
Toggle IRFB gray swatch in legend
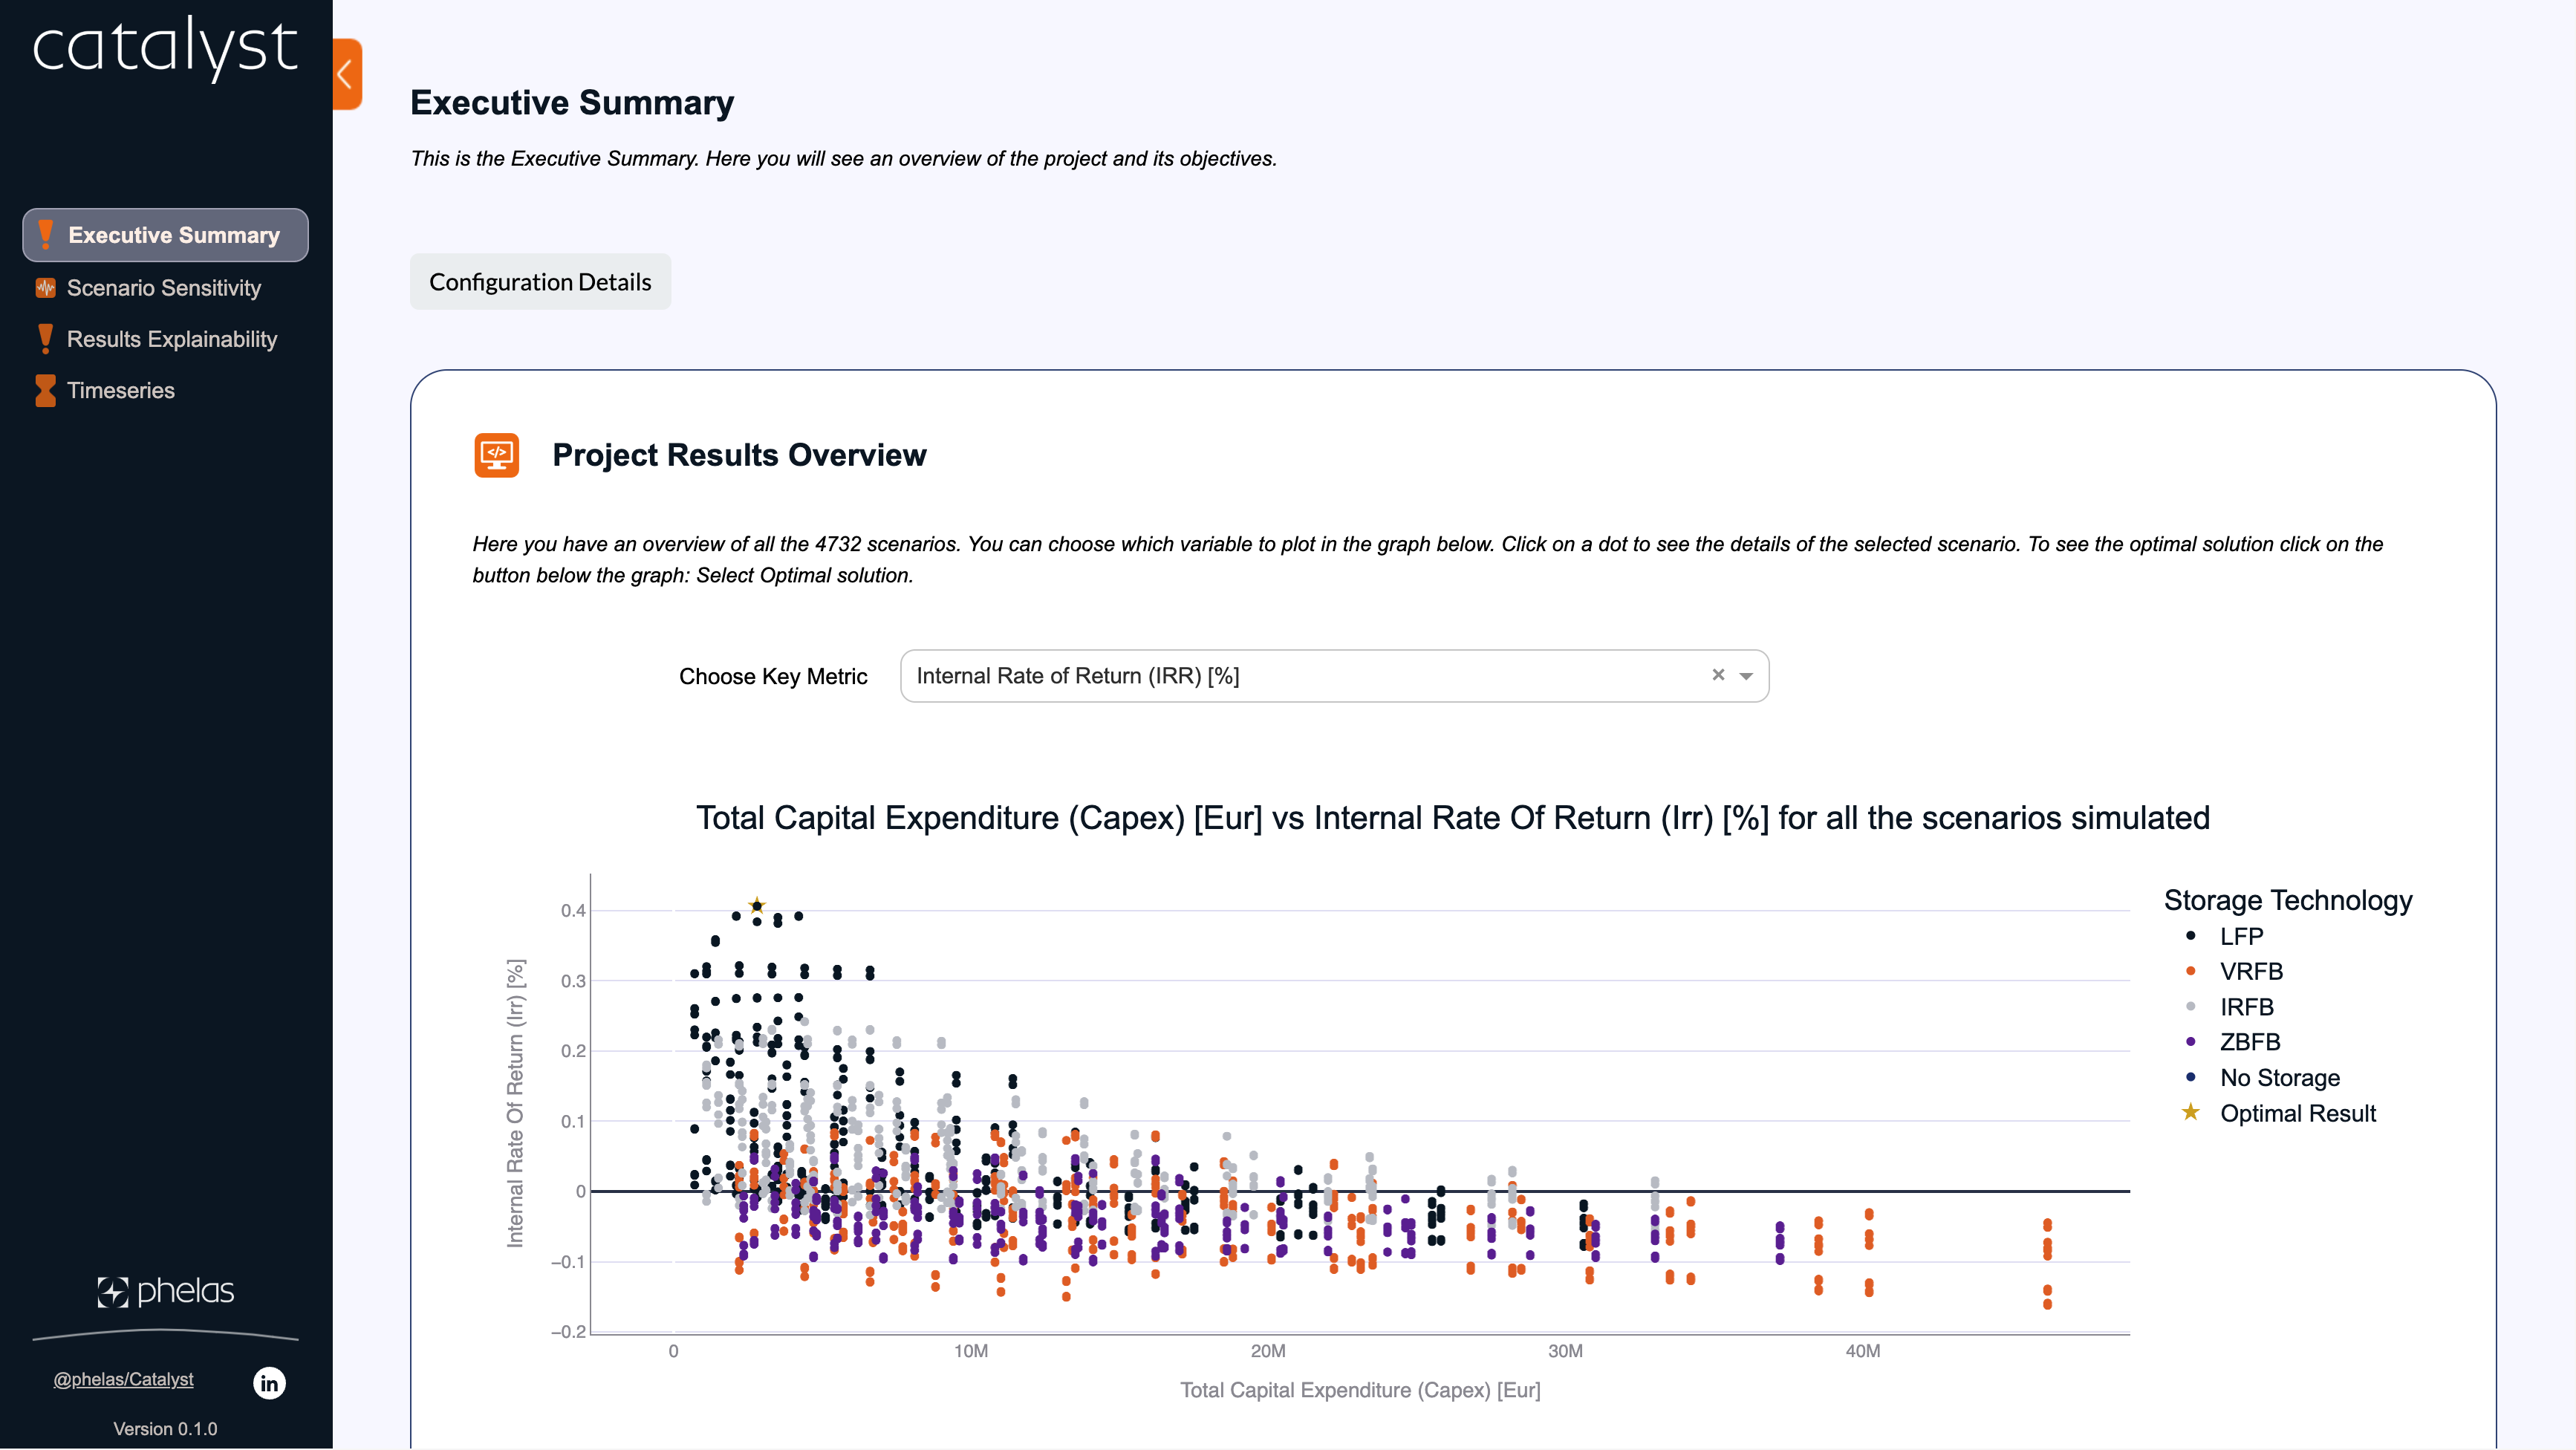[x=2191, y=1007]
